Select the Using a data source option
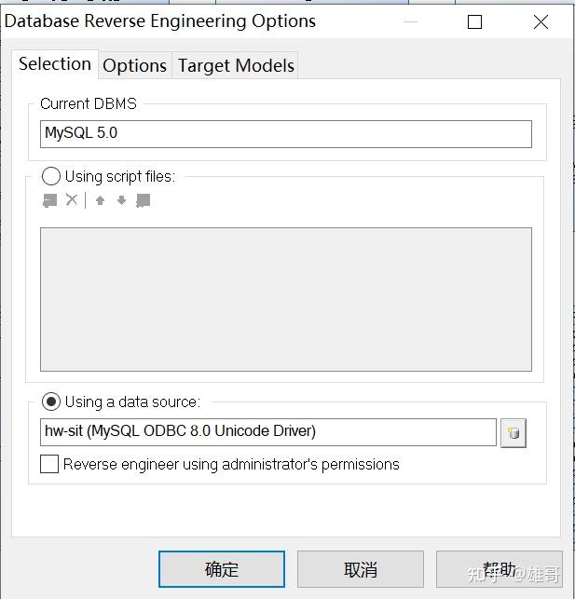This screenshot has height=599, width=575. [51, 402]
